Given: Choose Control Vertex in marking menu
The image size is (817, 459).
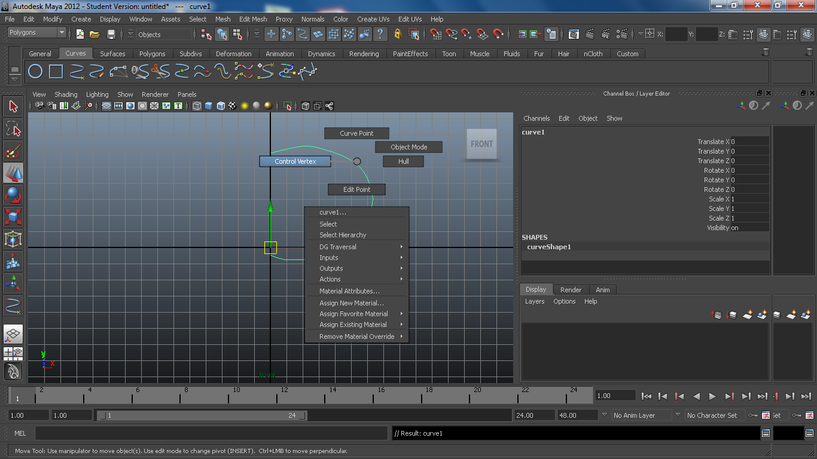Looking at the screenshot, I should pos(295,161).
